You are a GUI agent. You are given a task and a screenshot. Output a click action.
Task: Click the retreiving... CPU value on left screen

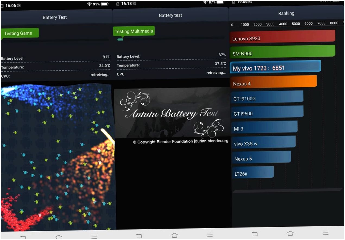click(100, 75)
